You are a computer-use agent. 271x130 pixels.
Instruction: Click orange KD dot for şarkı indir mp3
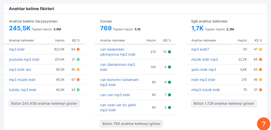pos(261,70)
